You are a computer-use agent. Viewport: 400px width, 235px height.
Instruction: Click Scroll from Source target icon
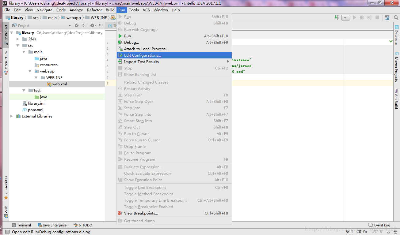click(x=77, y=26)
